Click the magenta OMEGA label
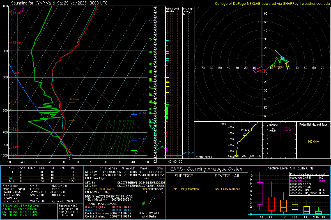The width and height of the screenshot is (331, 220). click(17, 8)
